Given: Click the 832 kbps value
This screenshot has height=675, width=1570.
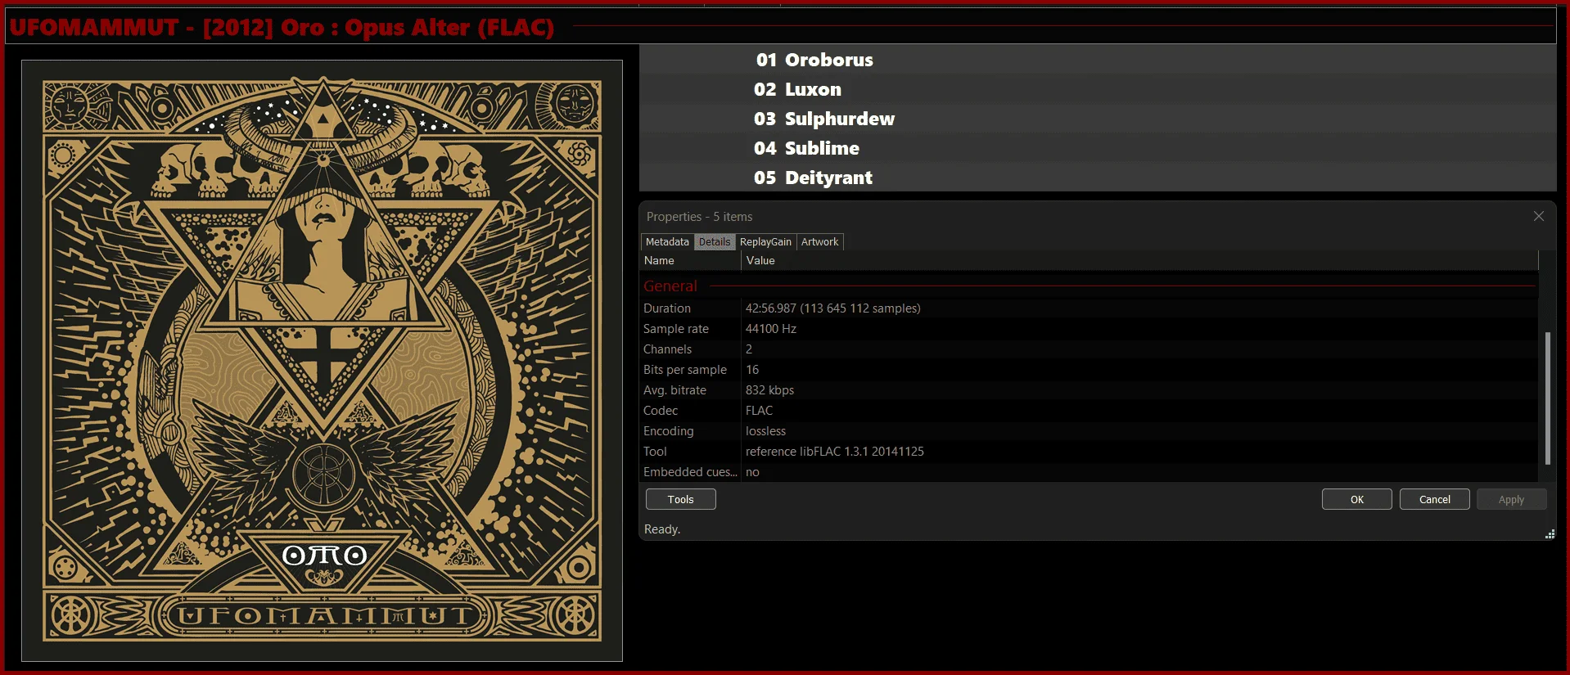Looking at the screenshot, I should pos(769,390).
